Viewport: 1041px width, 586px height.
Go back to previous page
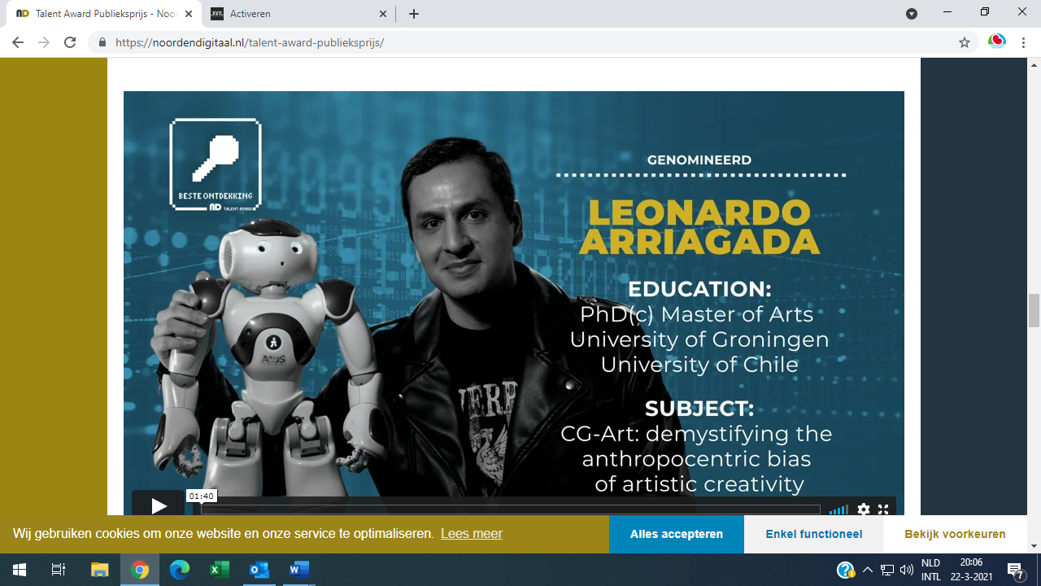pos(18,42)
